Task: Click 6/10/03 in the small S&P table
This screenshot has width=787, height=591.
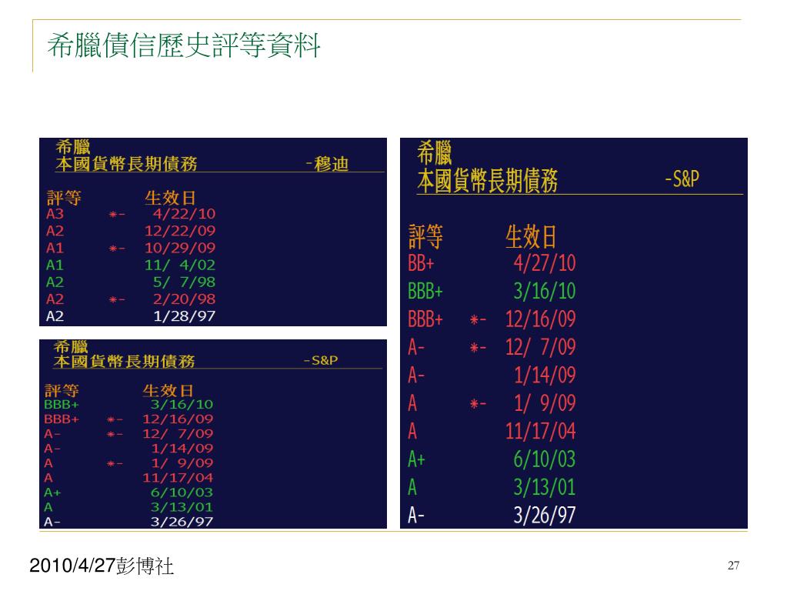Action: (182, 492)
